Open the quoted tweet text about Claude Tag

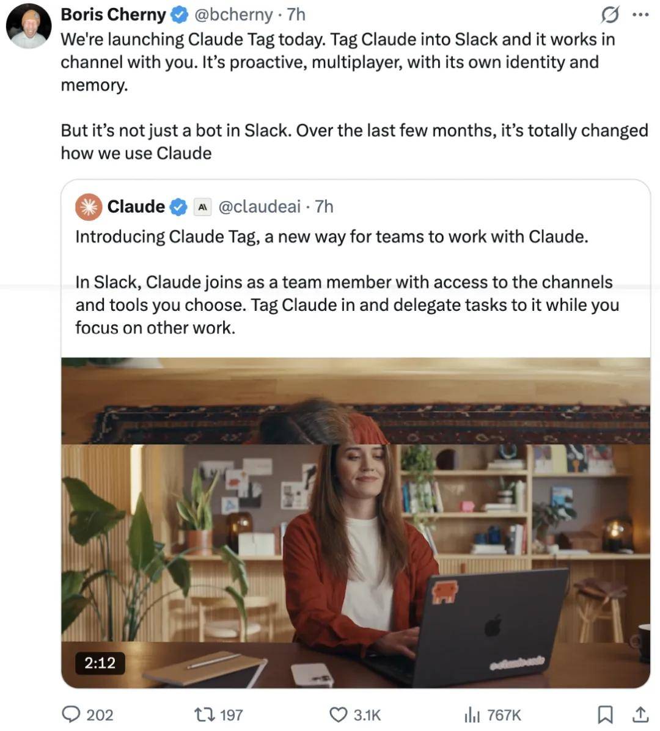coord(348,282)
